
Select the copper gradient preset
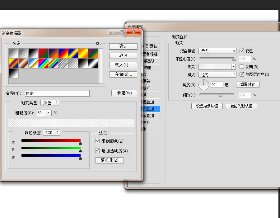pyautogui.click(x=24, y=63)
